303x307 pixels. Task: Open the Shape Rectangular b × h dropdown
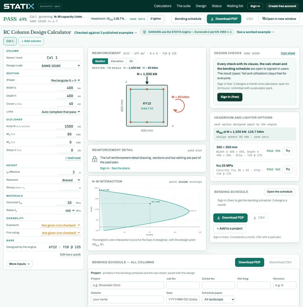[x=65, y=80]
